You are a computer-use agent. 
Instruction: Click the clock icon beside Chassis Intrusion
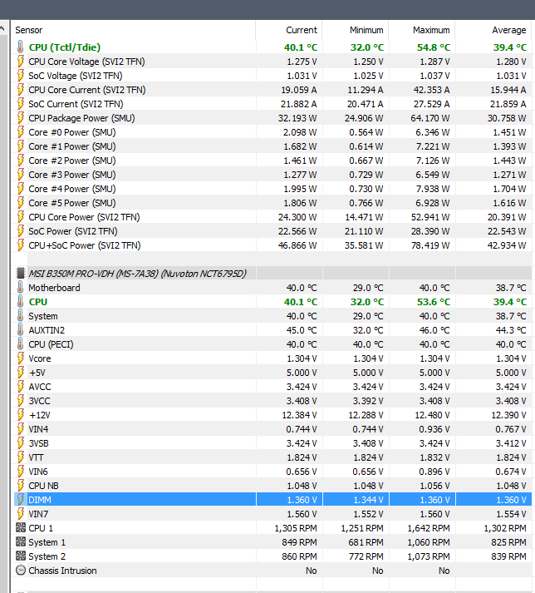click(x=21, y=571)
